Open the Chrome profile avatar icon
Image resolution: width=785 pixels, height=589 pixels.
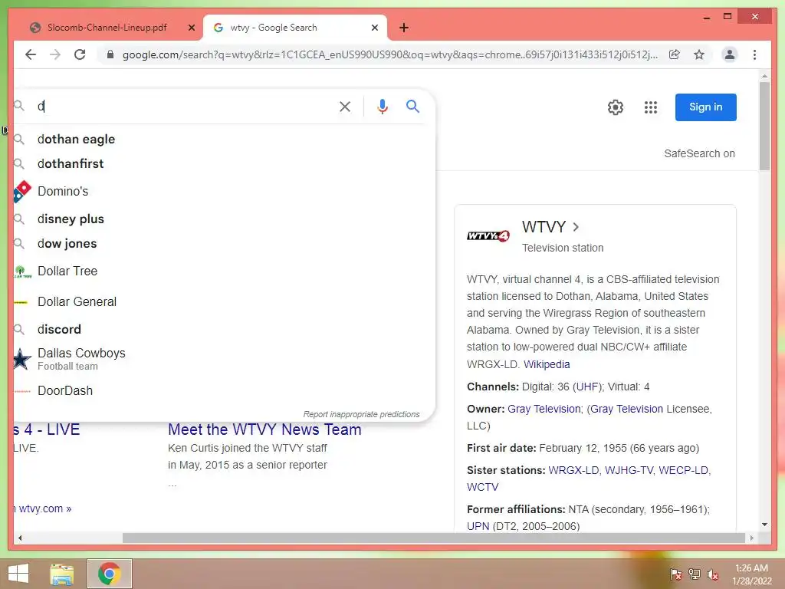point(730,54)
